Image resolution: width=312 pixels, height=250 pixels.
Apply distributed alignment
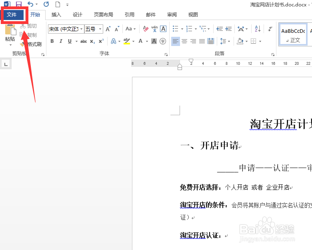[211, 41]
